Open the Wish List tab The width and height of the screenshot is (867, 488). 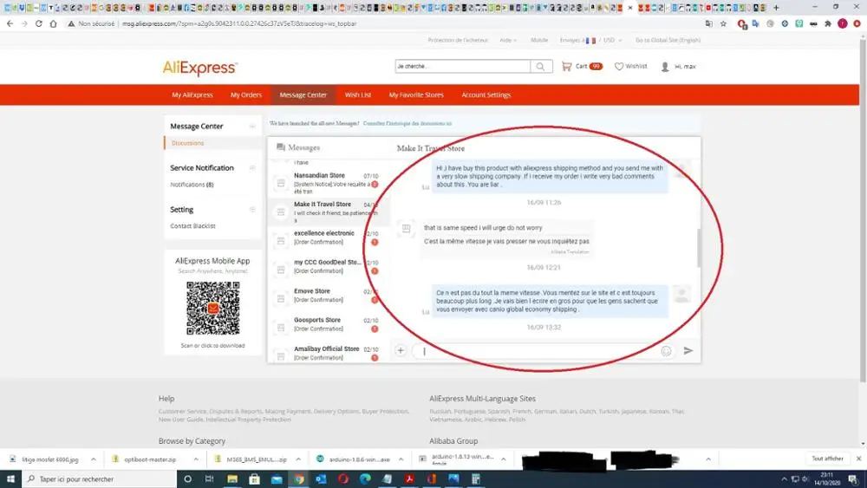click(358, 95)
